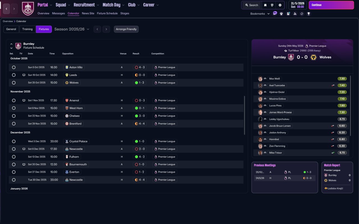Go to next season with right arrow
Screen dimensions: 359x224
pos(106,29)
